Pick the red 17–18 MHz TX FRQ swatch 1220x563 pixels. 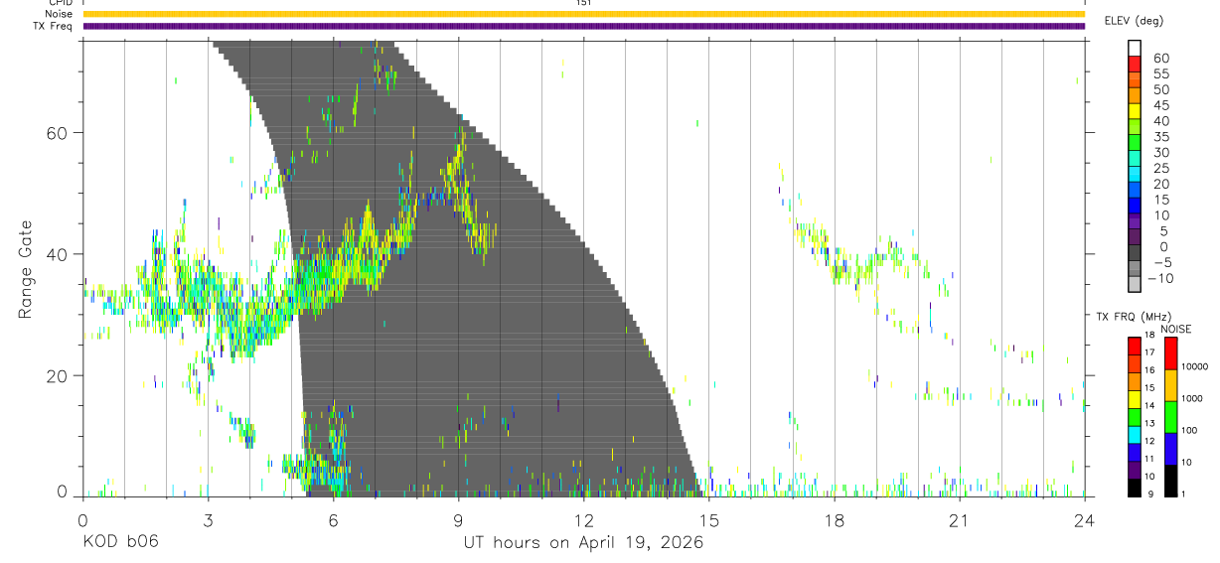coord(1135,346)
